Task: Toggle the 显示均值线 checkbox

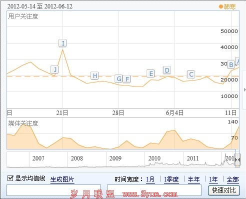Action: pos(10,178)
